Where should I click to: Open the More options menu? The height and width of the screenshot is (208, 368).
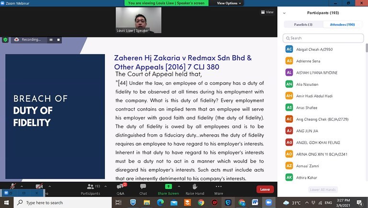218,187
